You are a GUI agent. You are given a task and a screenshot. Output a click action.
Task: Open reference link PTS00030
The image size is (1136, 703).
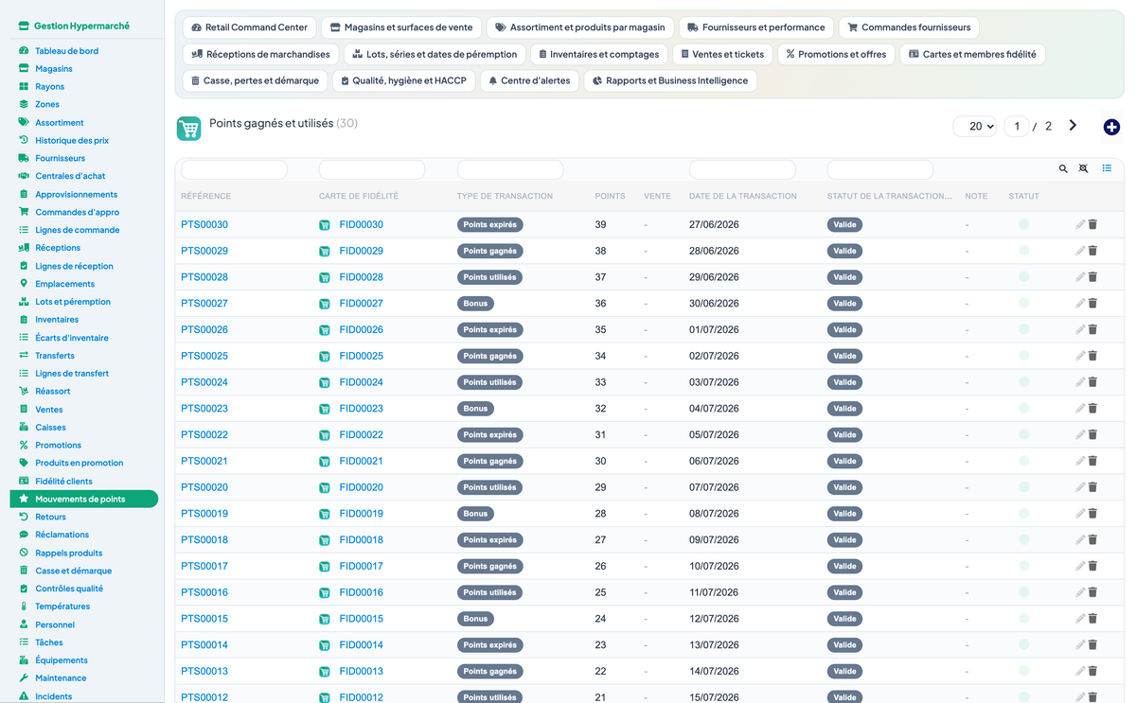[x=204, y=225]
